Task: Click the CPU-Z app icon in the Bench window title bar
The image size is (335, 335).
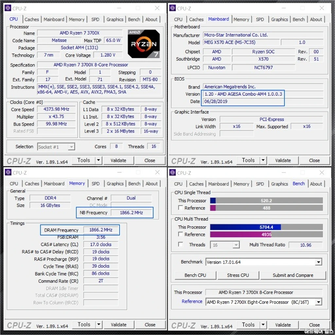Action: point(172,172)
